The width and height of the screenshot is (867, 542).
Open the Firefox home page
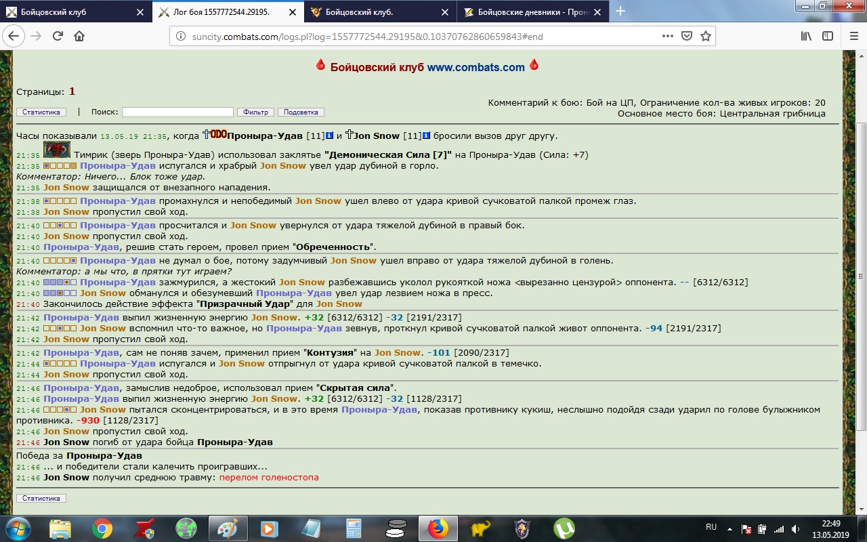tap(80, 36)
